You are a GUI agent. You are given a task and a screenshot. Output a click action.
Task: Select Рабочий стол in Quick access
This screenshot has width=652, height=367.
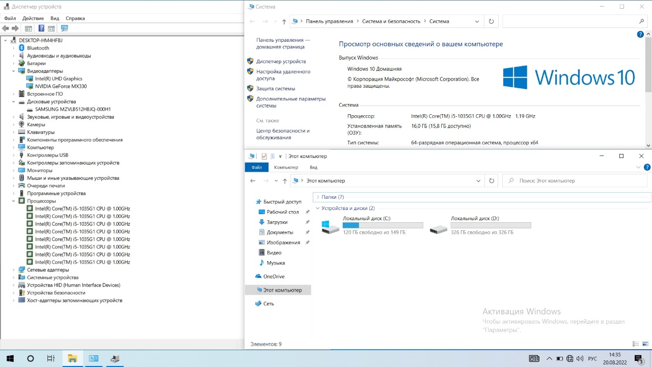(x=283, y=212)
